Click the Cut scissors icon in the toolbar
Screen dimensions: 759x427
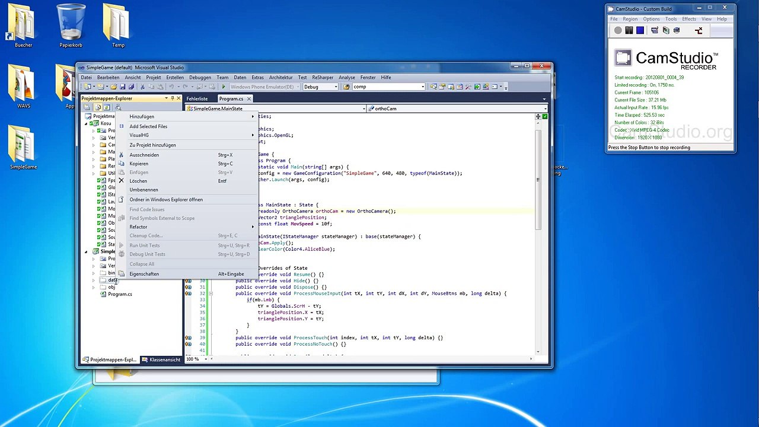point(142,87)
